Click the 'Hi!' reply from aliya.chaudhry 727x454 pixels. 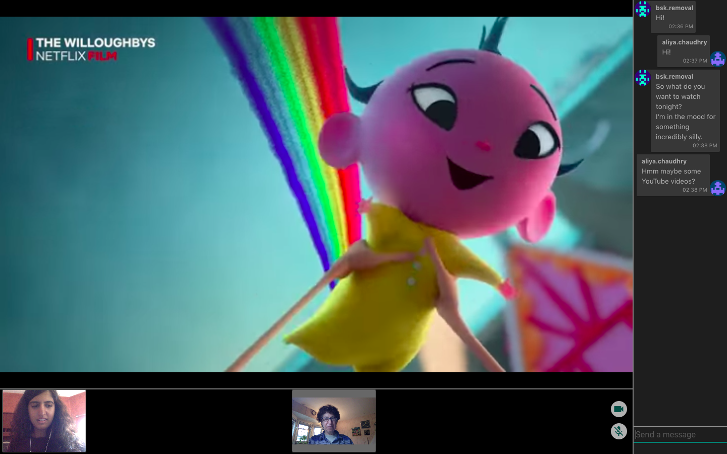point(666,52)
